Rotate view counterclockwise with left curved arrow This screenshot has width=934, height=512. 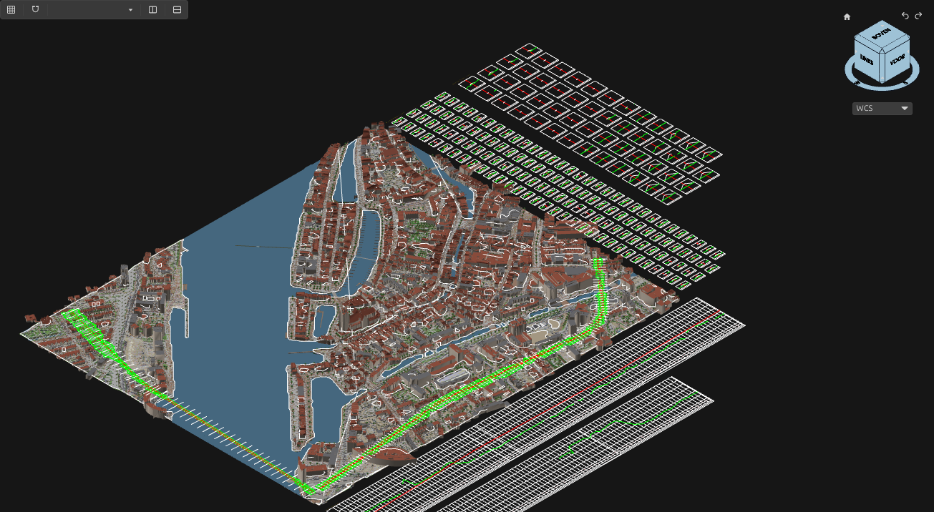[x=905, y=16]
